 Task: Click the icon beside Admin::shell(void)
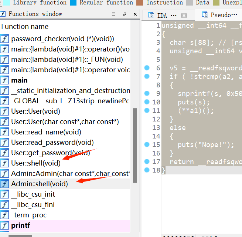(x=4, y=184)
